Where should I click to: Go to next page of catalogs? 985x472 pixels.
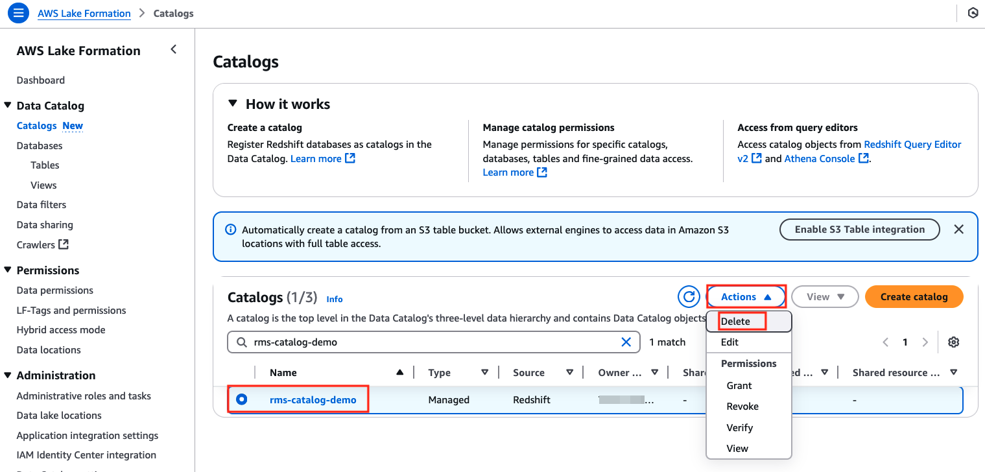pyautogui.click(x=925, y=342)
